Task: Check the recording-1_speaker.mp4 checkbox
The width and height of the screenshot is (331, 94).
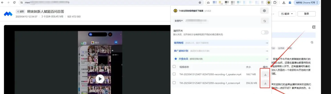Action: (174, 74)
